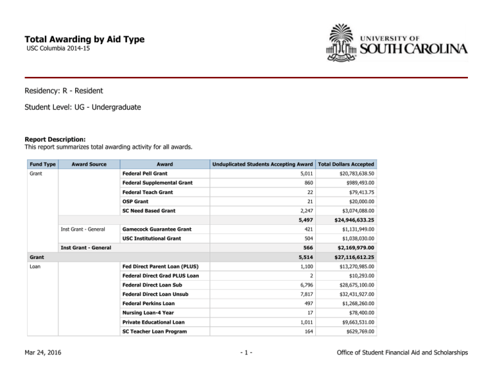Click the grant total $27,116,612.25
The image size is (493, 380).
(x=354, y=257)
